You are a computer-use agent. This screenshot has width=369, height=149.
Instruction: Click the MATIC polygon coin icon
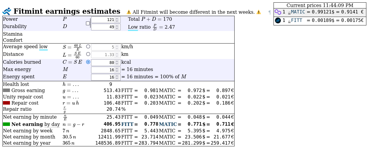(278, 12)
